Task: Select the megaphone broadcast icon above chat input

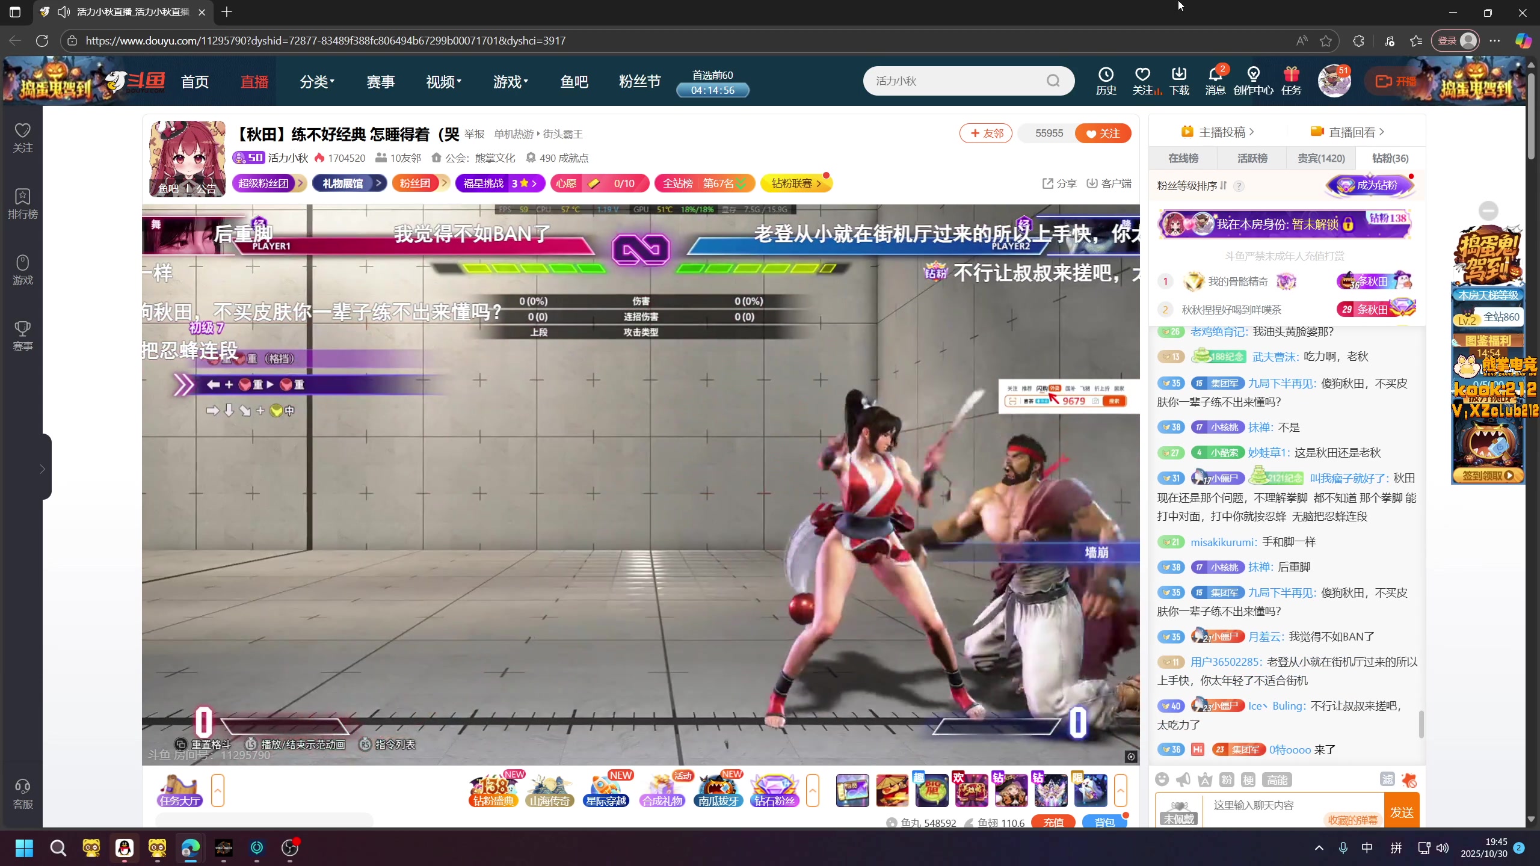Action: point(1183,780)
